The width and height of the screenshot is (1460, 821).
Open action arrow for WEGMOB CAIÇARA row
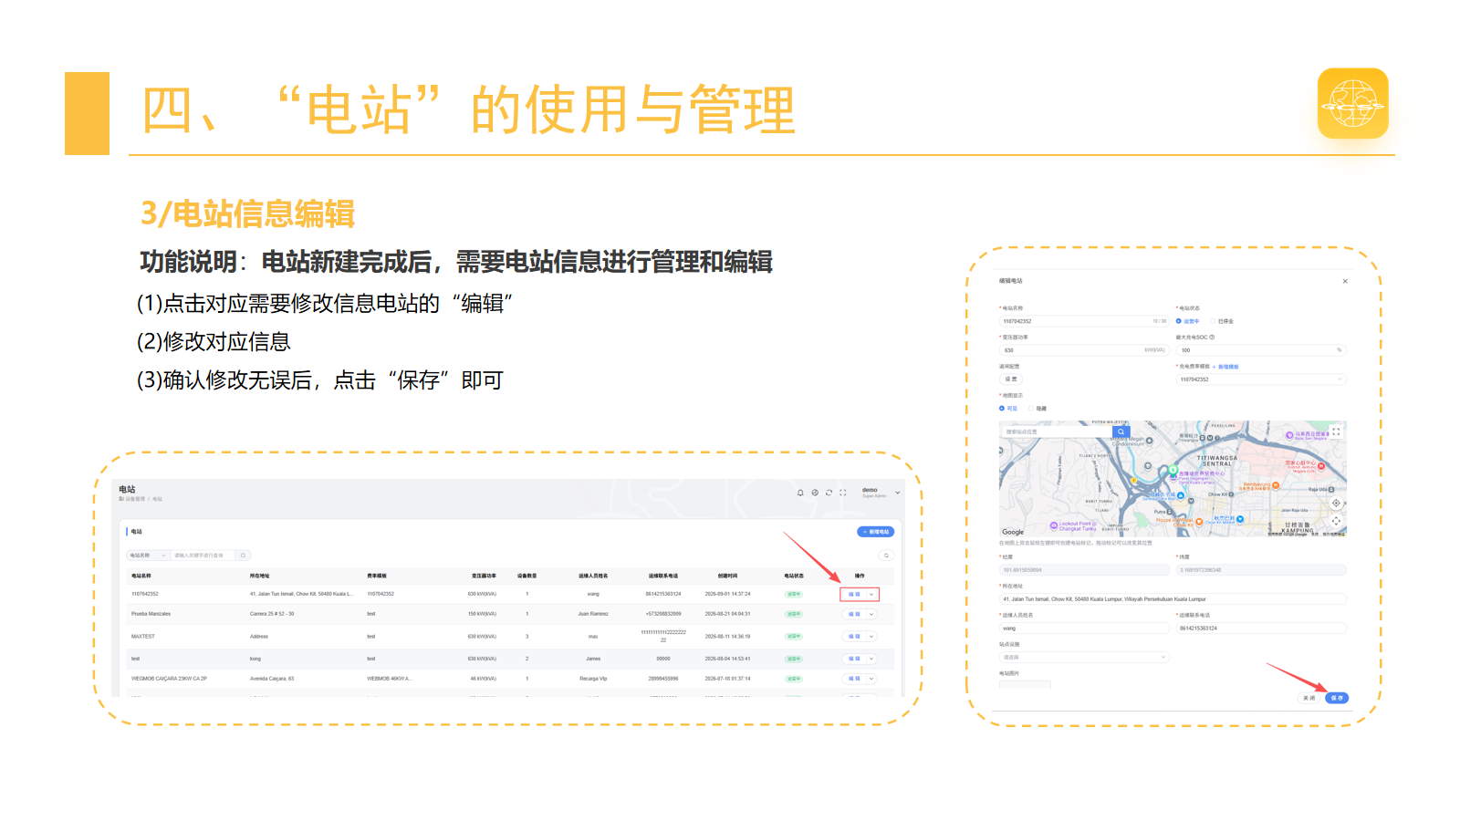(871, 679)
